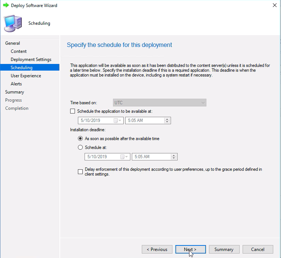Expand the deadline date dropdown arrow
This screenshot has width=281, height=258.
point(127,157)
